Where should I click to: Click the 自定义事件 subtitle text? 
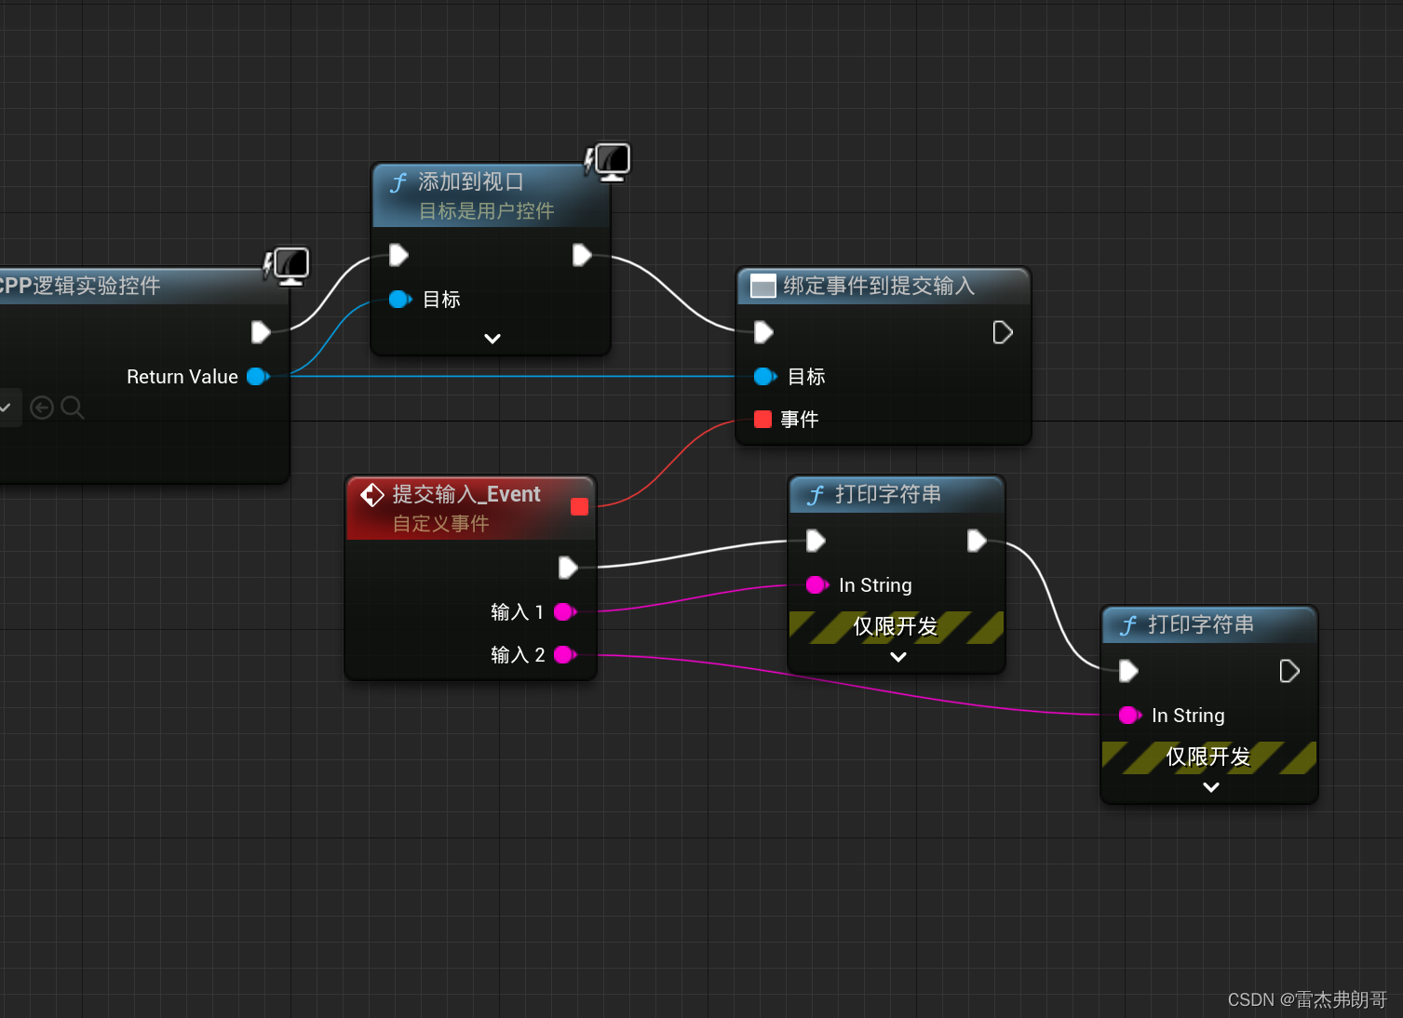[x=440, y=524]
